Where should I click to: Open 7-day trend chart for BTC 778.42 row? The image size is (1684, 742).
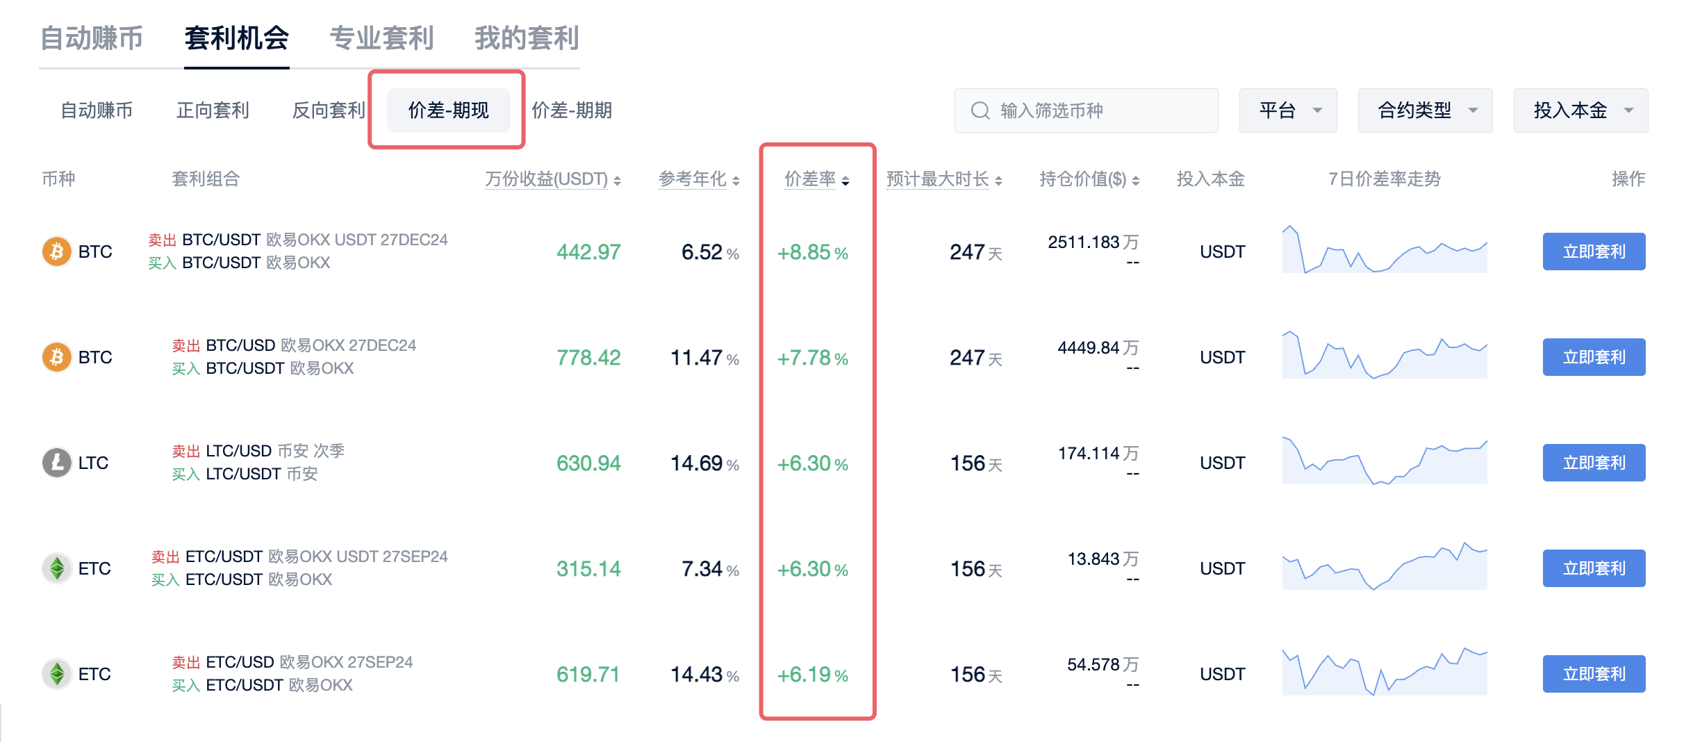1385,355
